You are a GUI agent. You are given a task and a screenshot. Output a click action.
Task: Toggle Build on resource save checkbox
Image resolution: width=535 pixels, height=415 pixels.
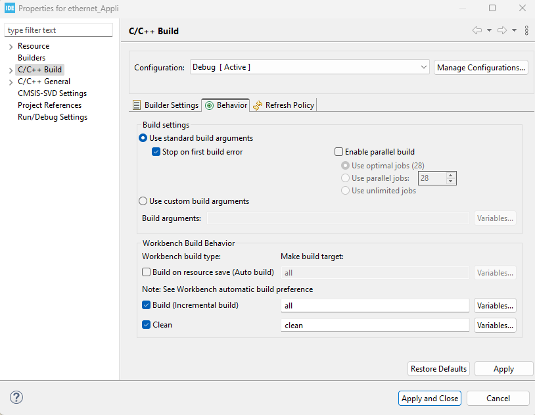147,272
